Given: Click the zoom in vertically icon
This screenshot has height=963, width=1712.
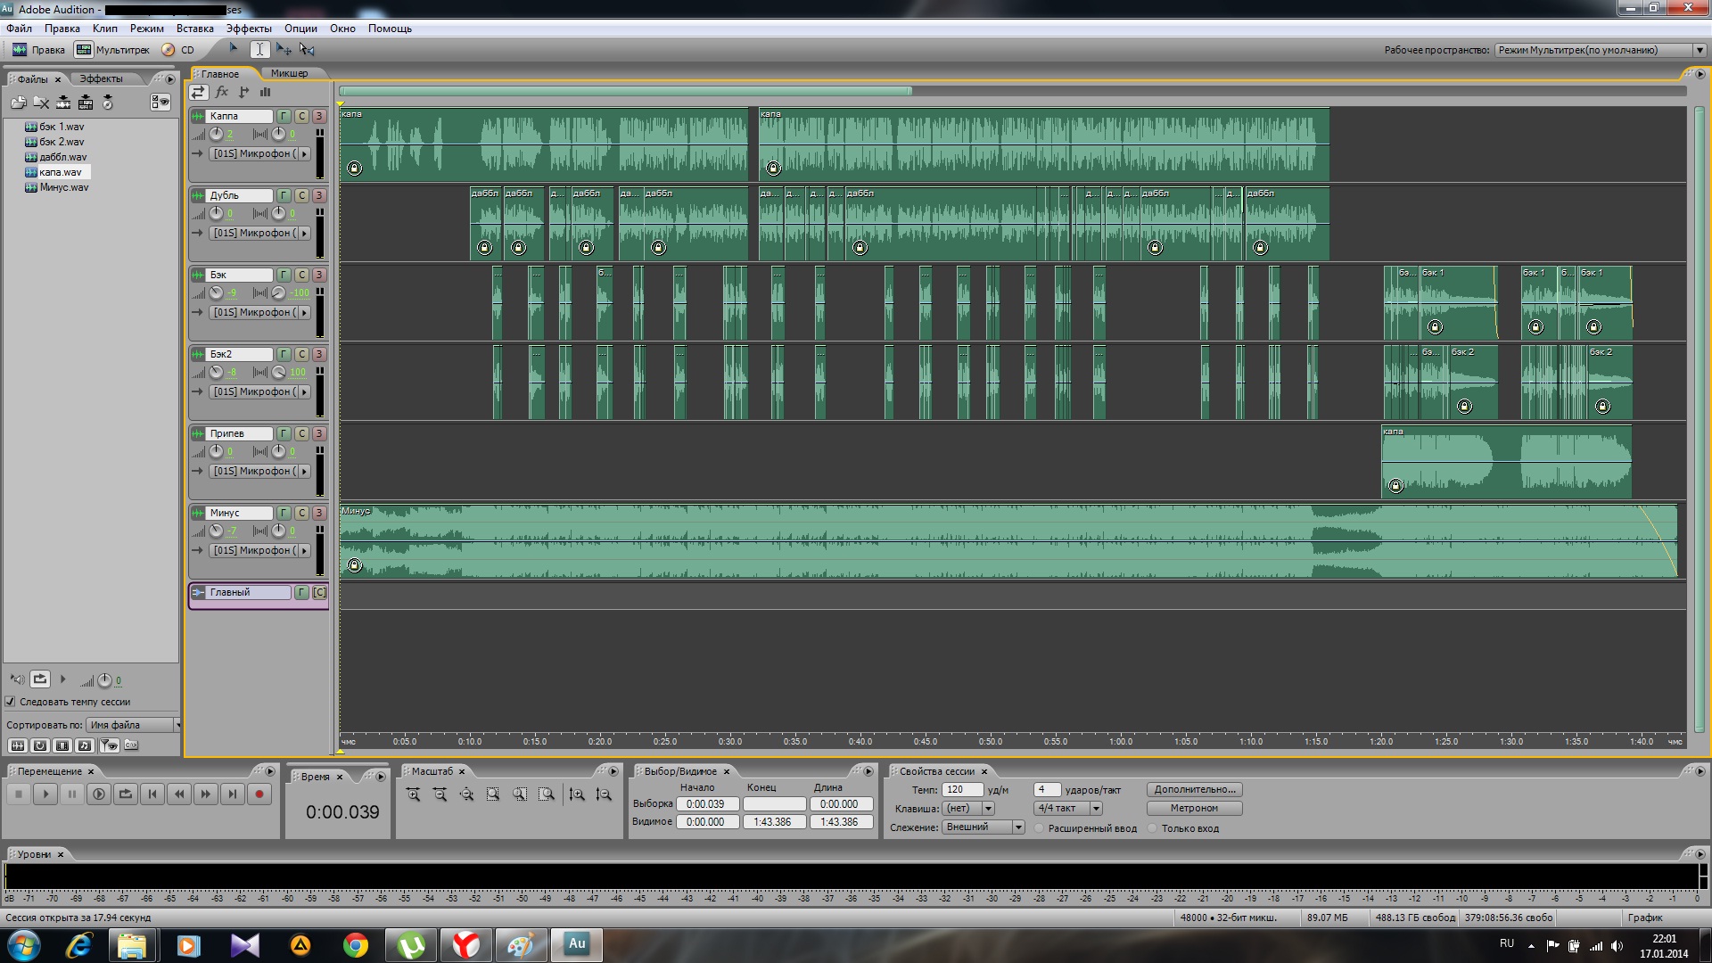Looking at the screenshot, I should (x=577, y=794).
